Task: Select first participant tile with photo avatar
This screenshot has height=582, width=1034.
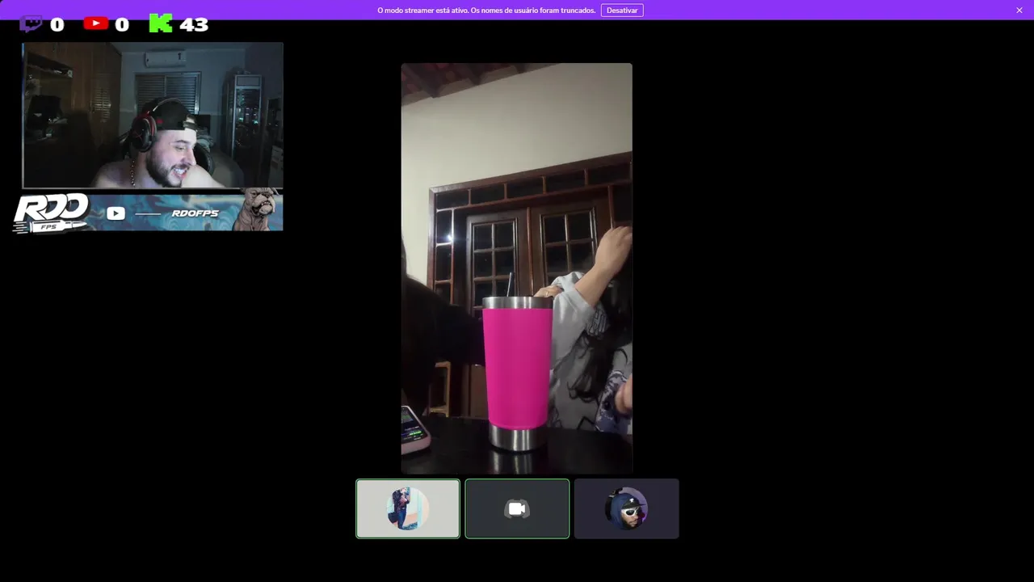Action: (408, 508)
